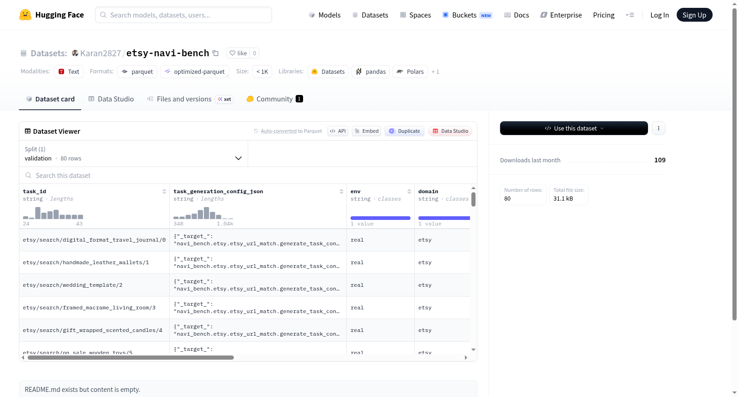Click the table scroll-down arrow
This screenshot has height=397, width=738.
click(x=473, y=350)
